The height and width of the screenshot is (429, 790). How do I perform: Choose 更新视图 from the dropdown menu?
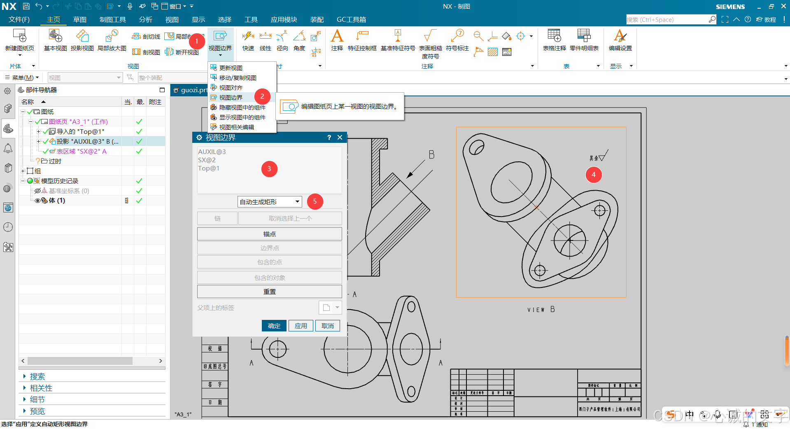[x=242, y=68]
